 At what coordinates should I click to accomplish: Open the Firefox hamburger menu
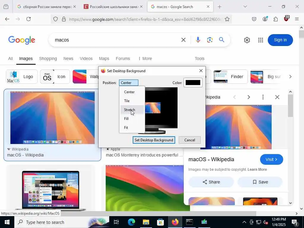click(297, 19)
